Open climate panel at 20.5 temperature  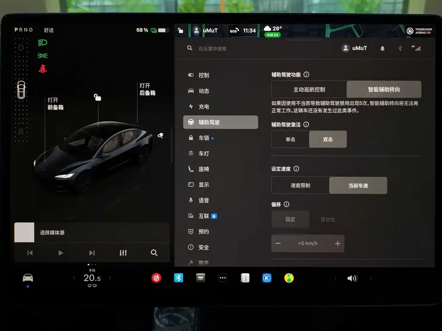click(92, 278)
